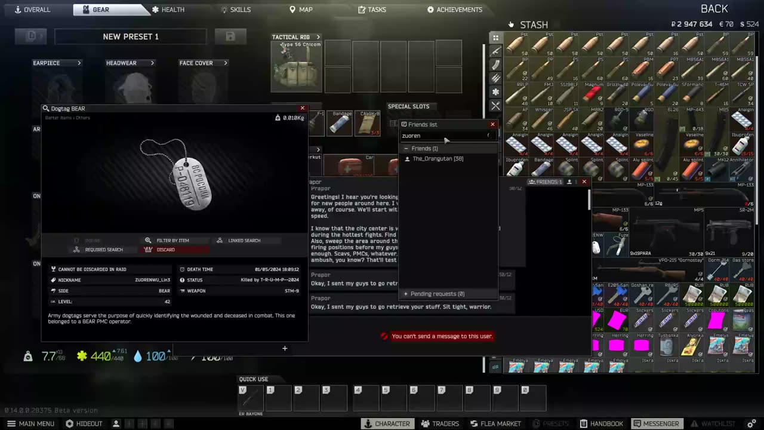The image size is (764, 430).
Task: Click the New Preset 1 name field
Action: click(131, 36)
